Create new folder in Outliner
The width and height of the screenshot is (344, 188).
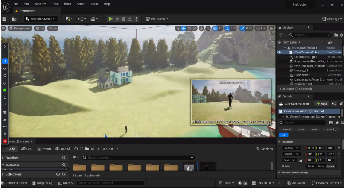[336, 35]
